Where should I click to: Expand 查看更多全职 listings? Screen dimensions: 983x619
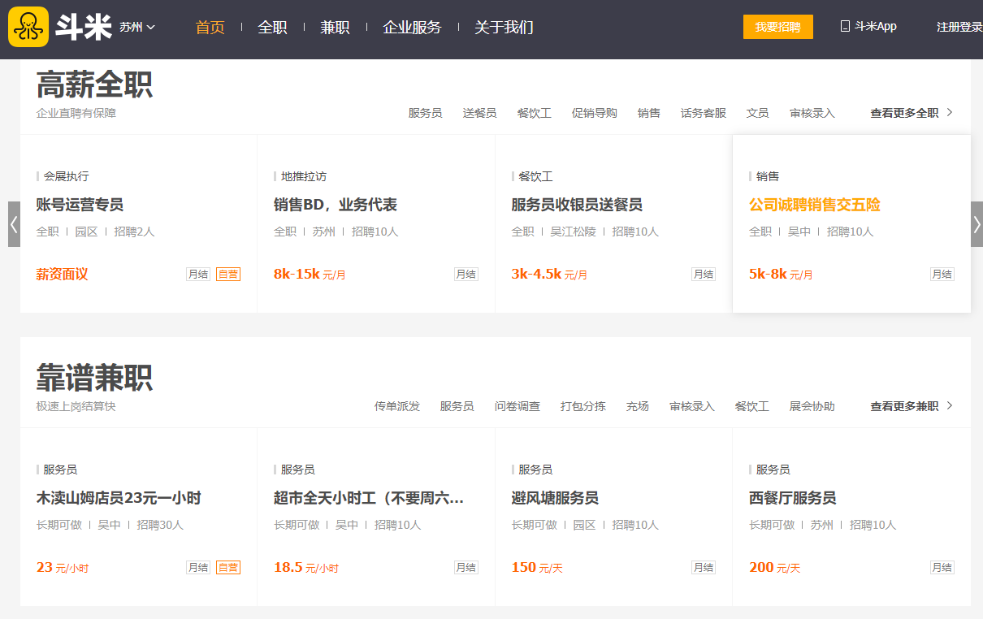click(911, 113)
